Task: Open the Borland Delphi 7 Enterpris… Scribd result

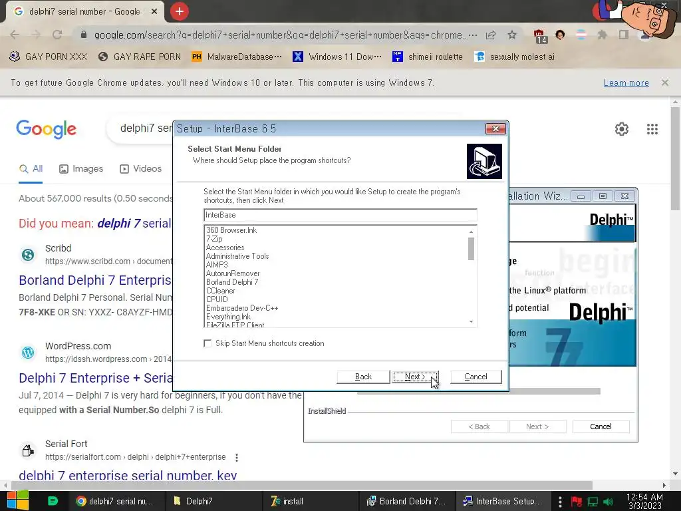Action: click(95, 280)
